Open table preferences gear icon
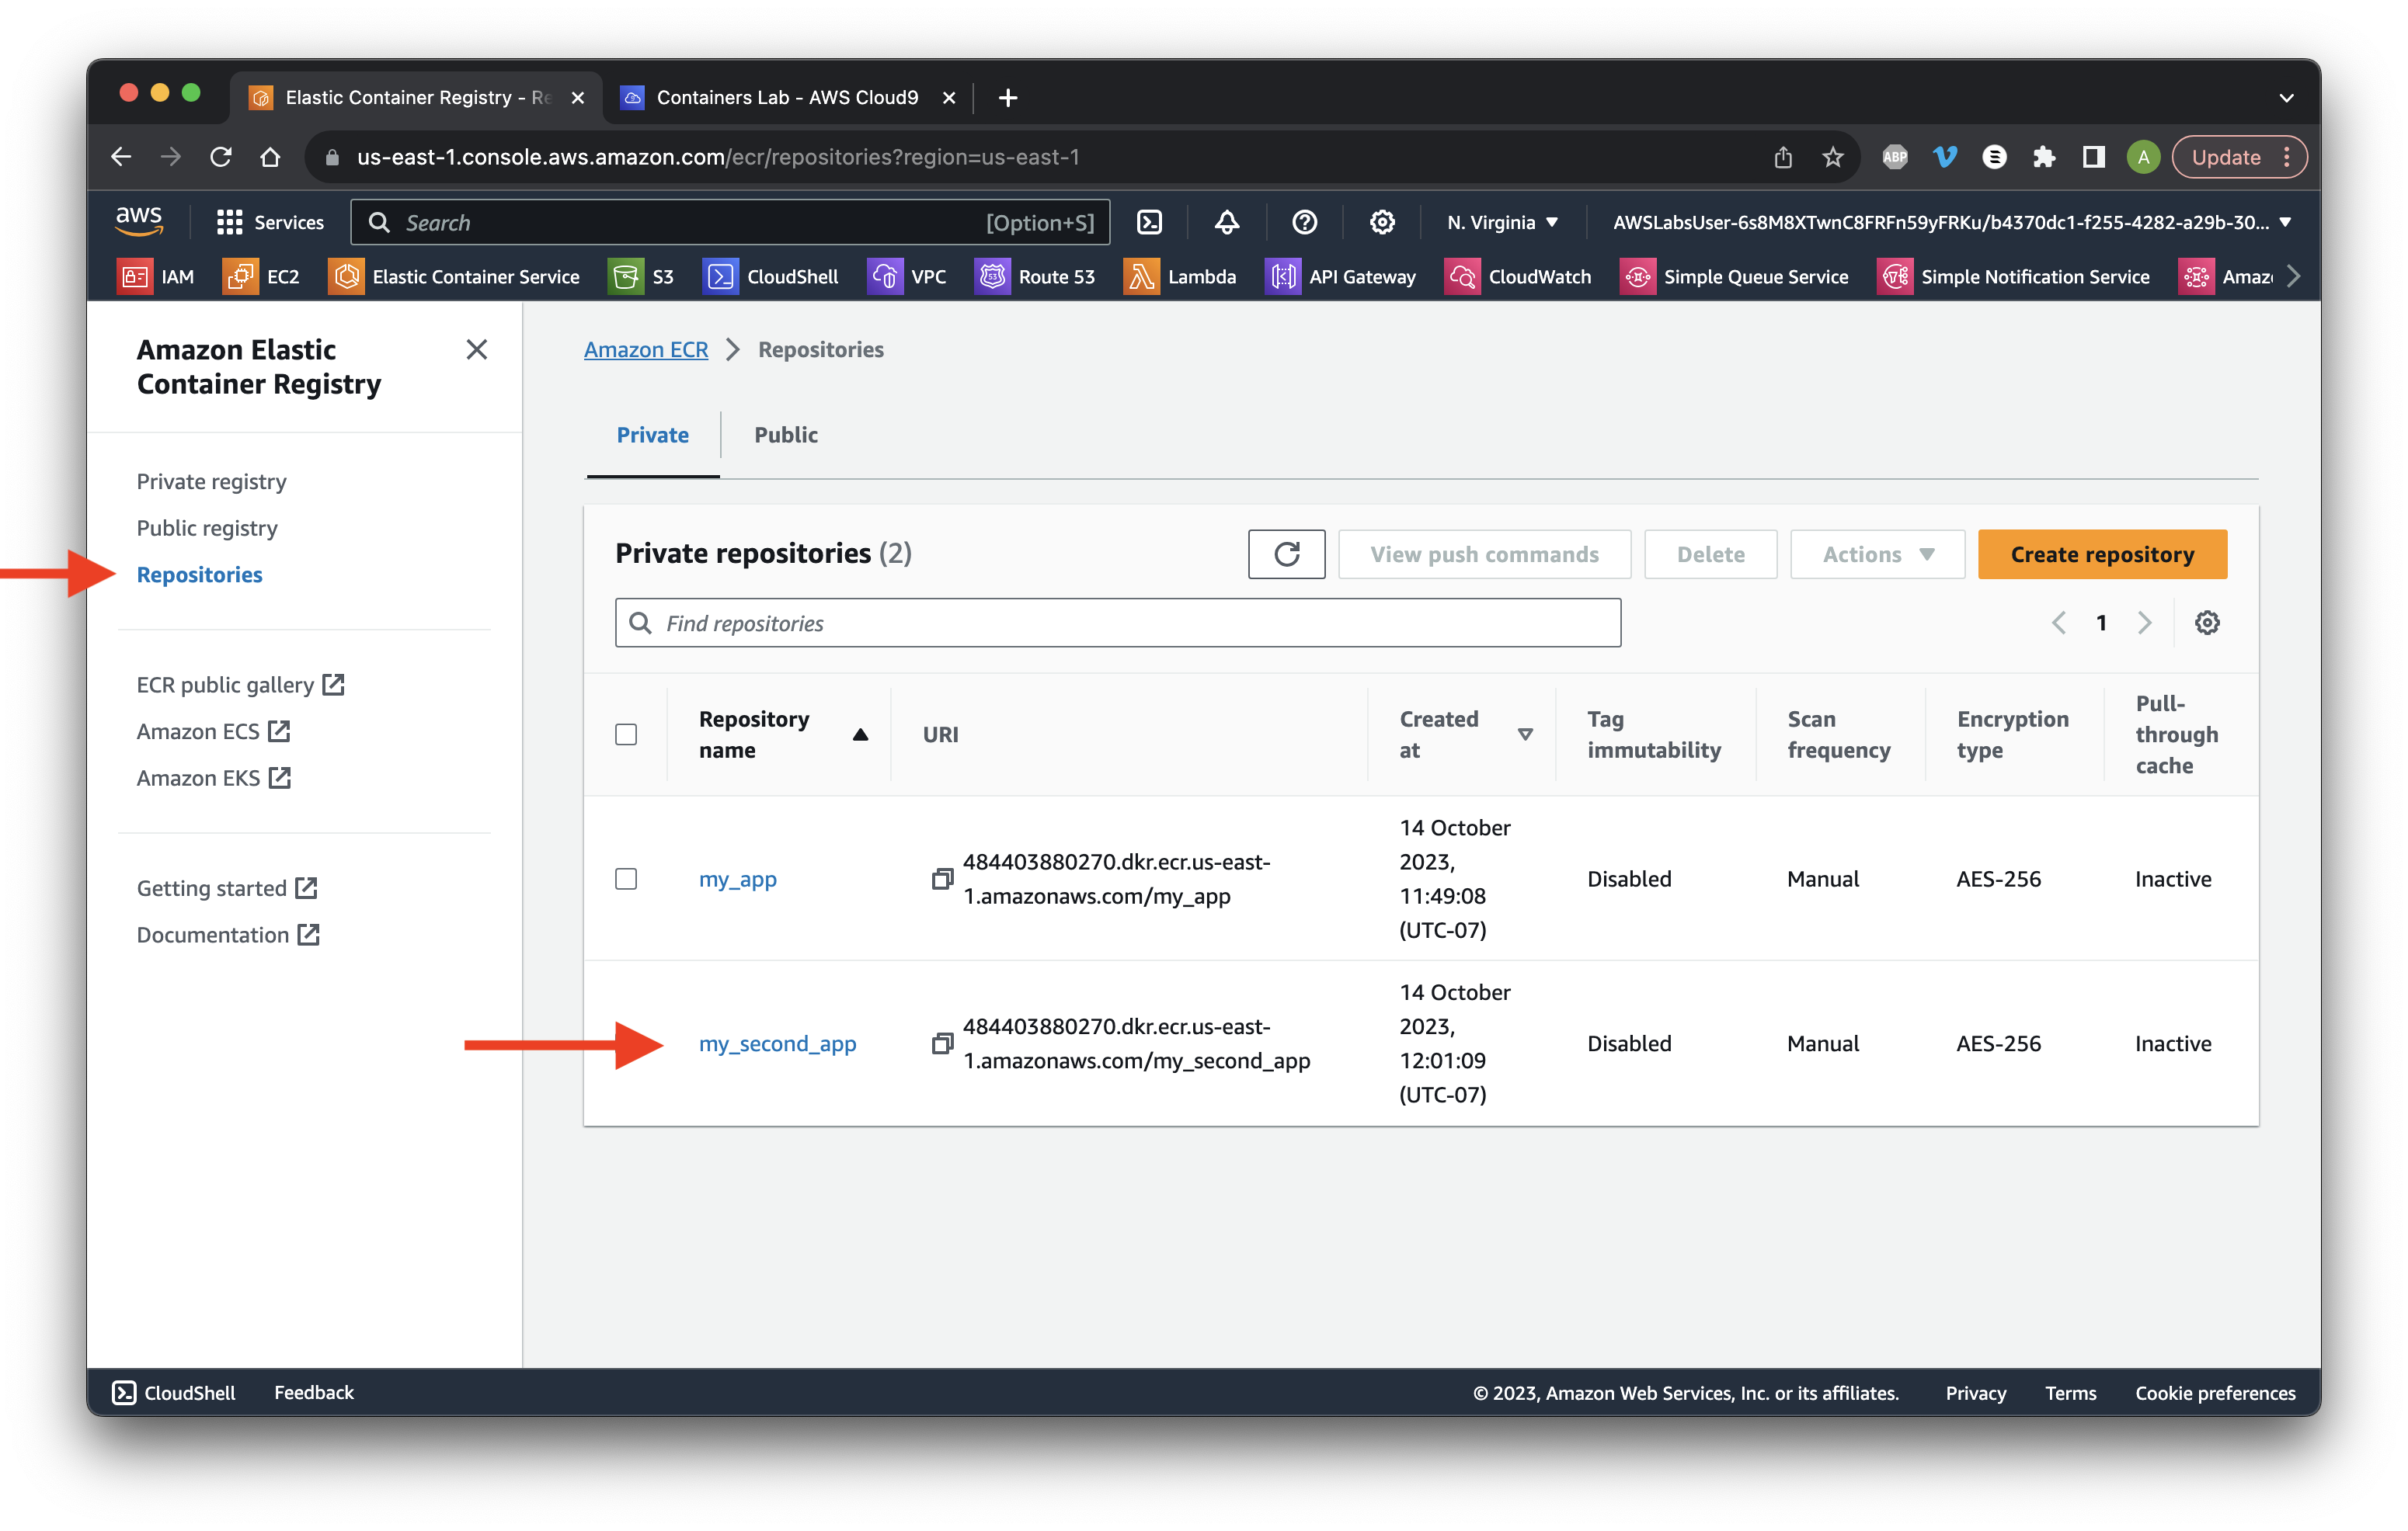The height and width of the screenshot is (1531, 2408). coord(2206,623)
